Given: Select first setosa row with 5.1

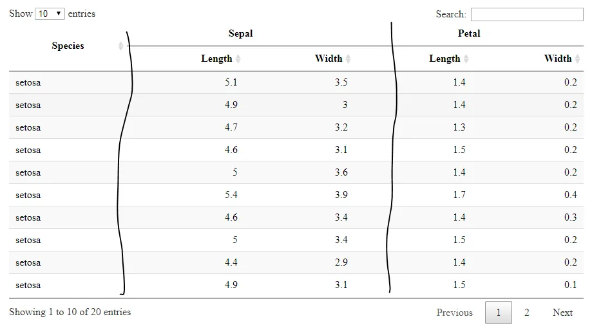Looking at the screenshot, I should [296, 82].
